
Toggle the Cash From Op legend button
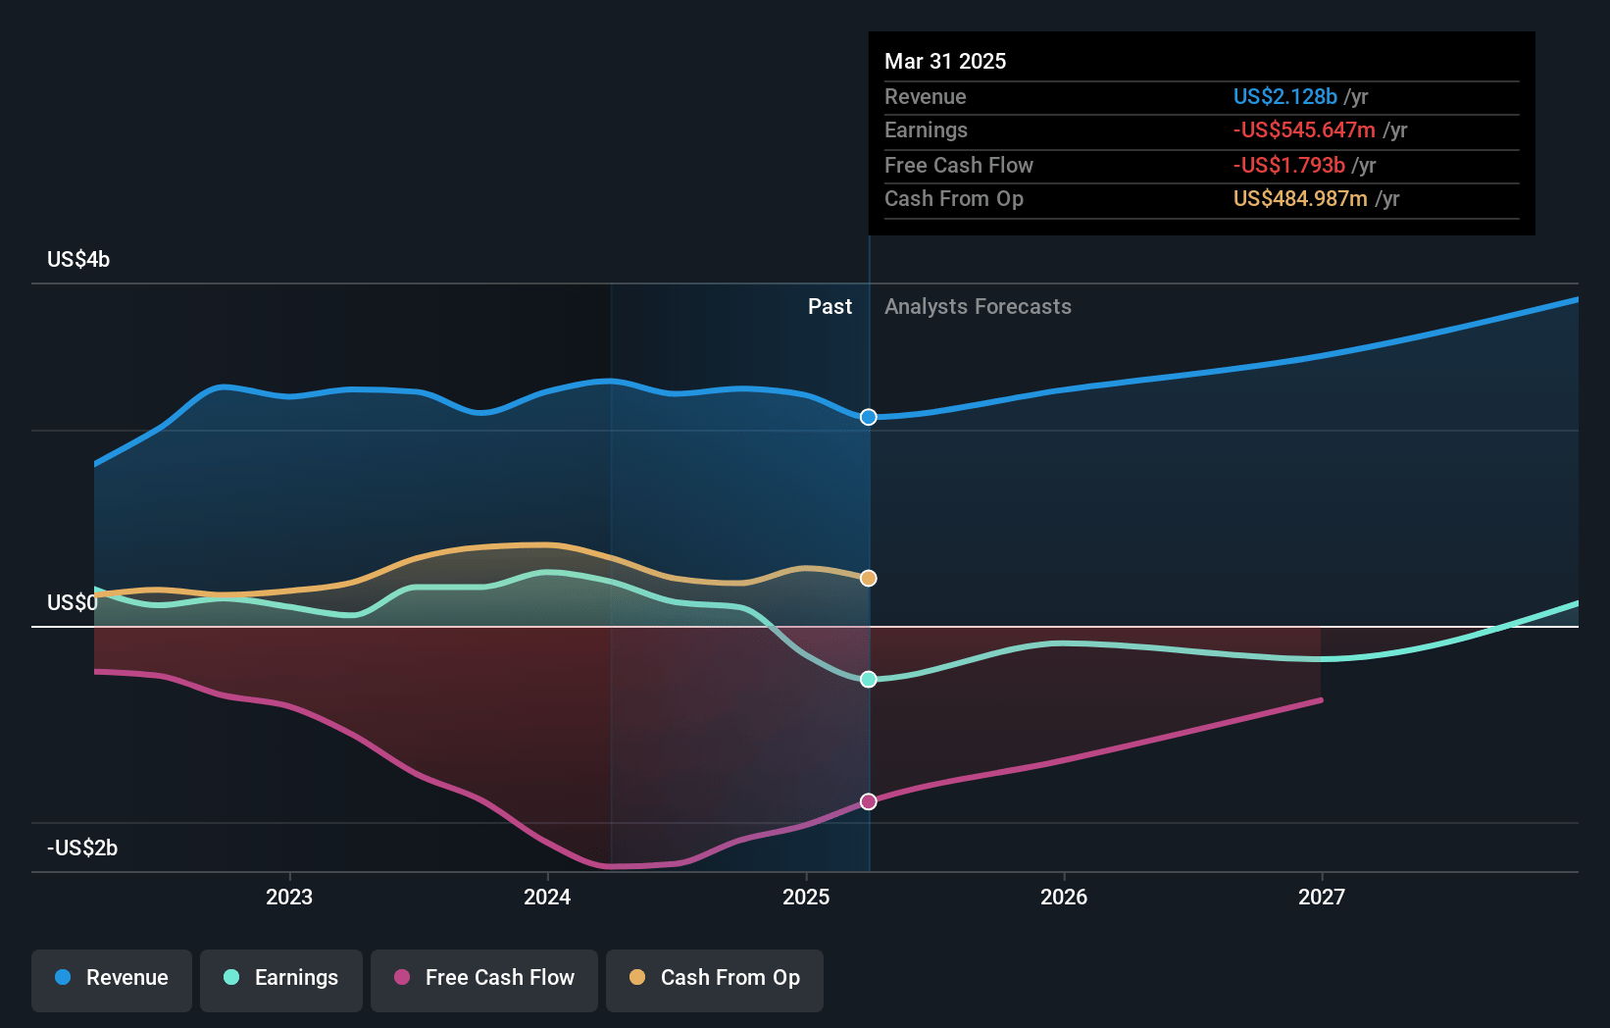point(715,980)
